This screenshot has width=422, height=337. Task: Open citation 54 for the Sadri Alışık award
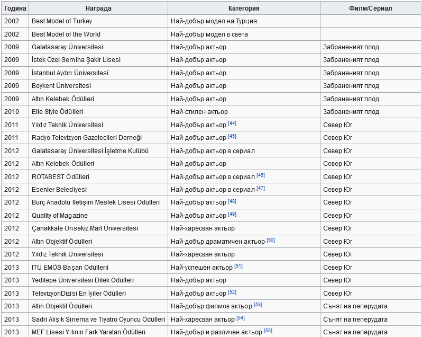(241, 318)
